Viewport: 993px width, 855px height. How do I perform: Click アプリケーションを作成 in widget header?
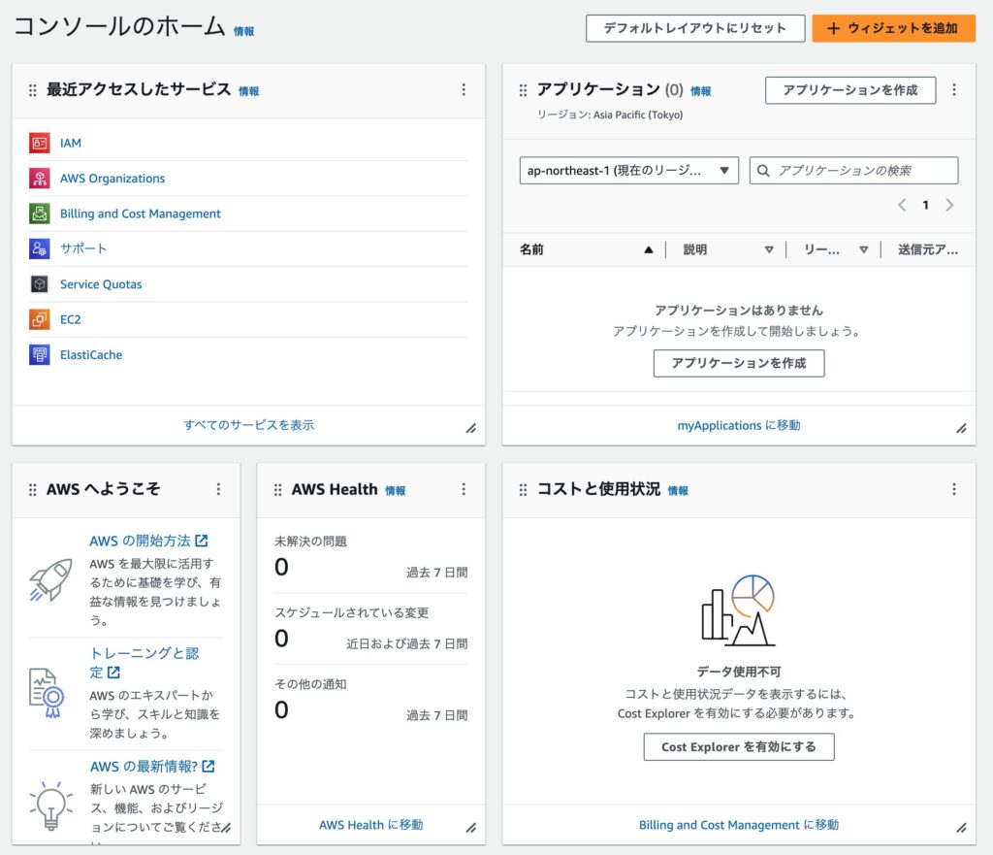[x=849, y=90]
